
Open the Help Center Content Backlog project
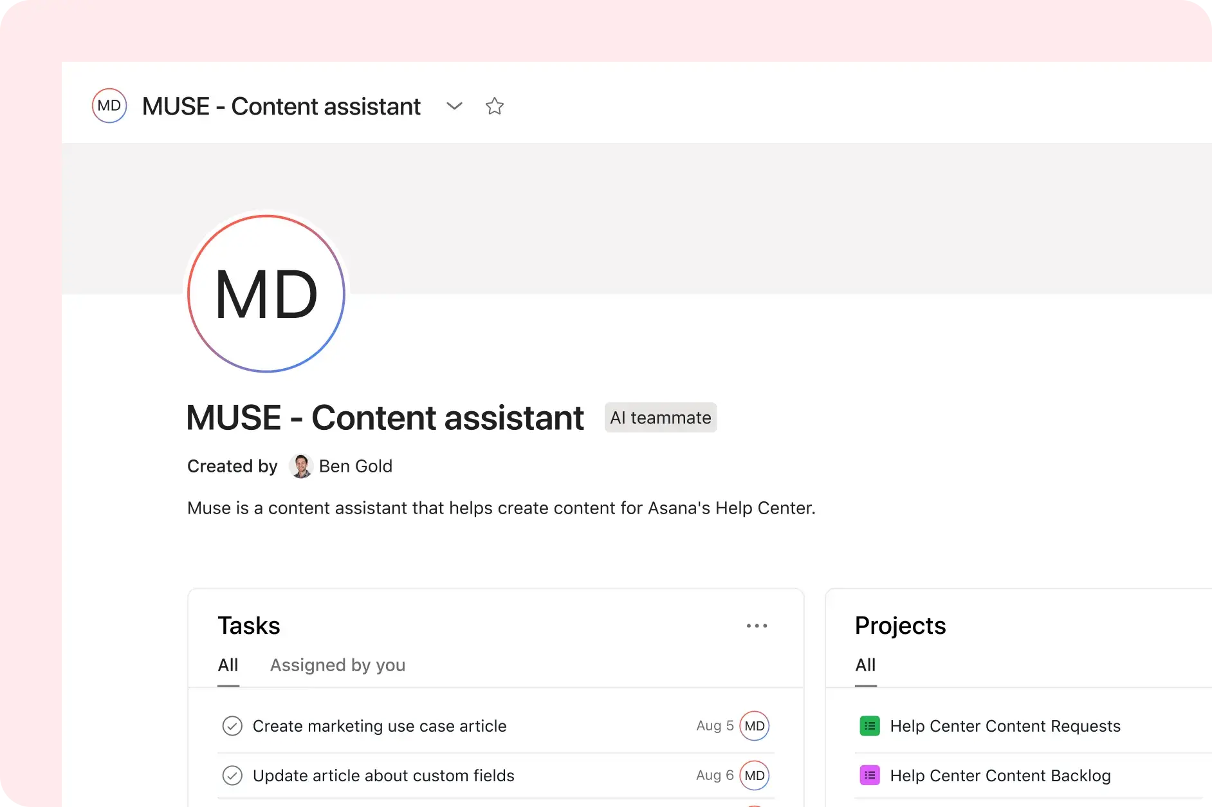click(1000, 775)
